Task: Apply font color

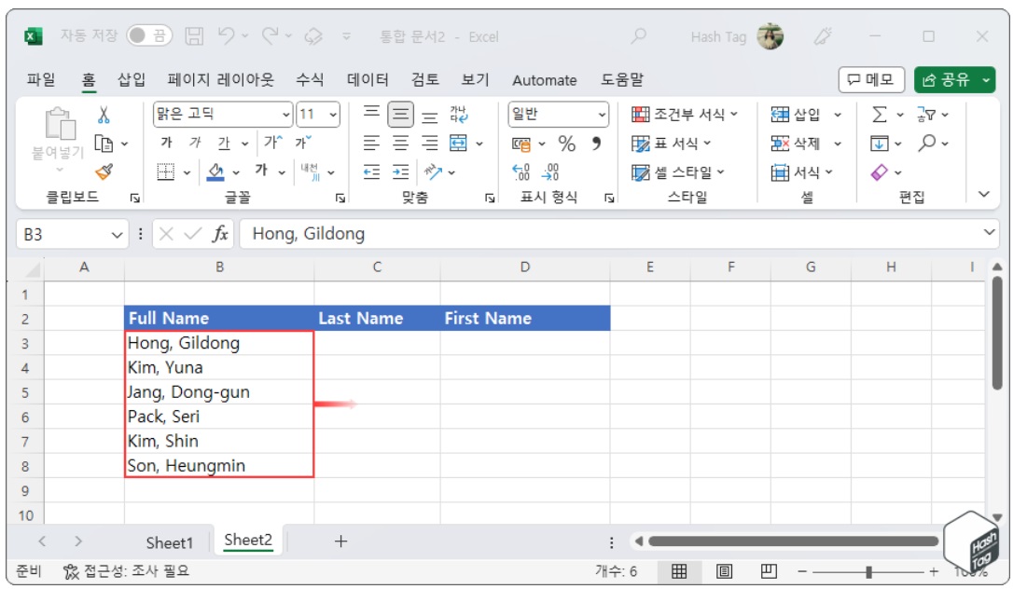Action: [x=261, y=171]
